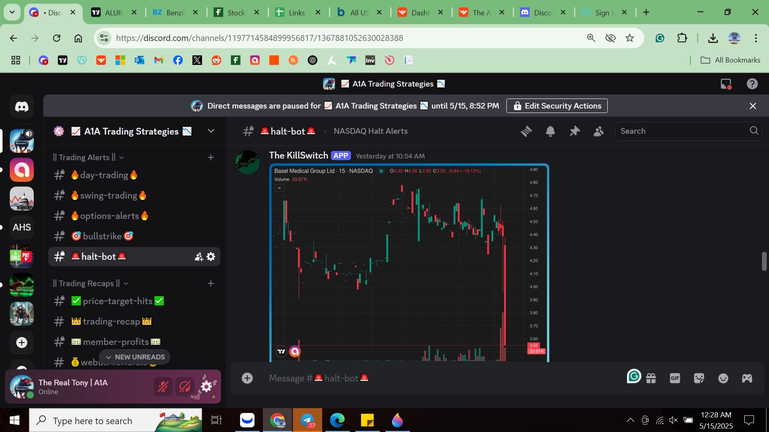Screen dimensions: 769x432
Task: Bookmark this page with star icon
Action: pos(630,38)
